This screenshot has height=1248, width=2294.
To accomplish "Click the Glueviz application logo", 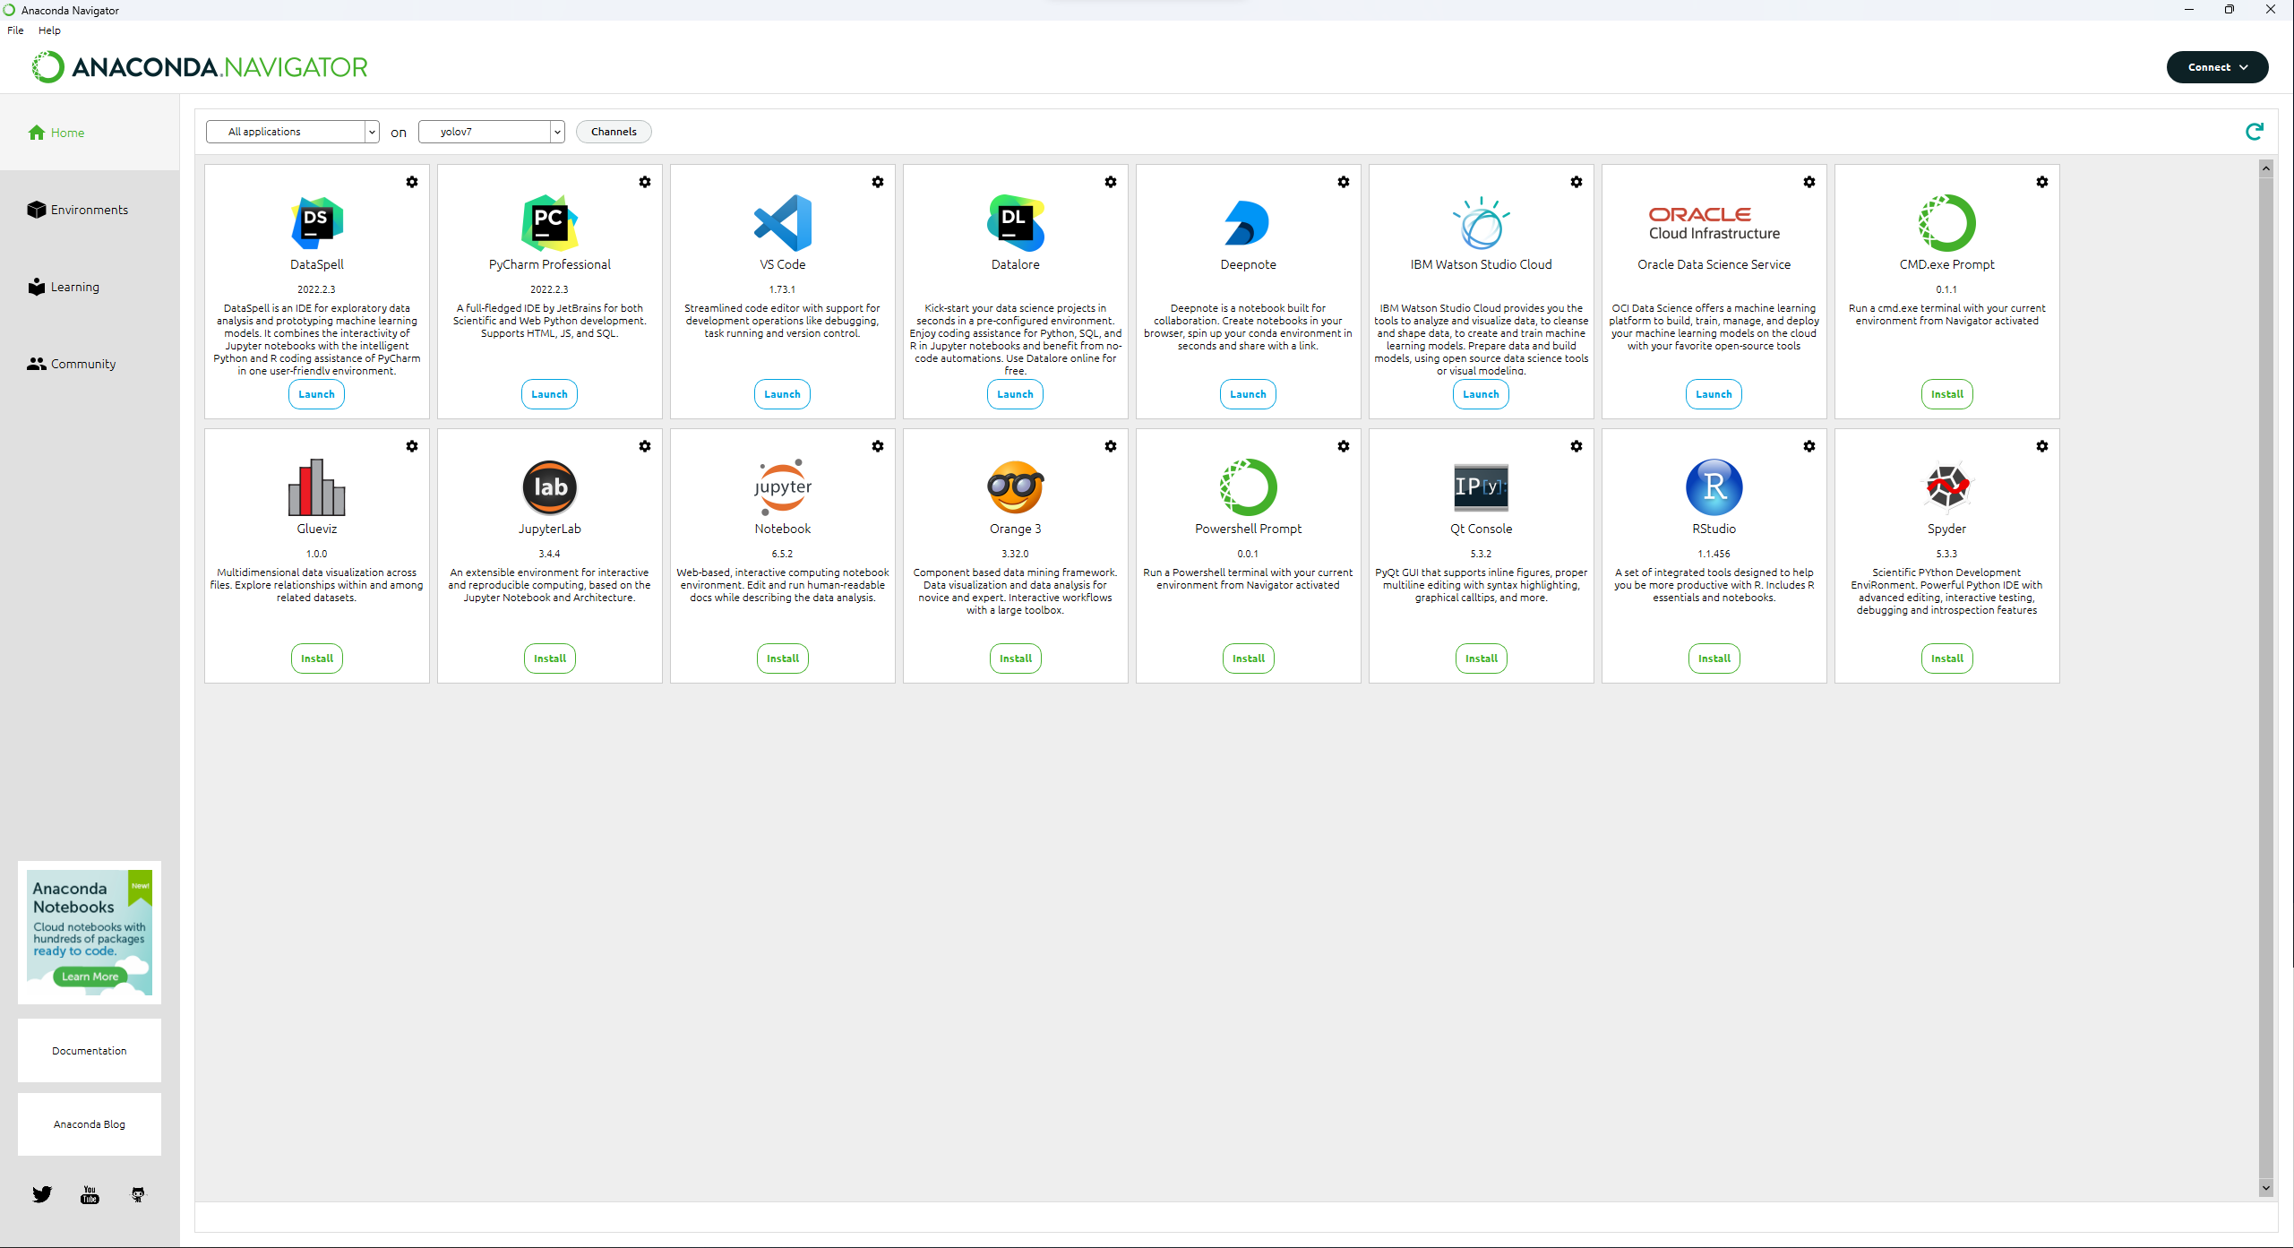I will point(317,486).
